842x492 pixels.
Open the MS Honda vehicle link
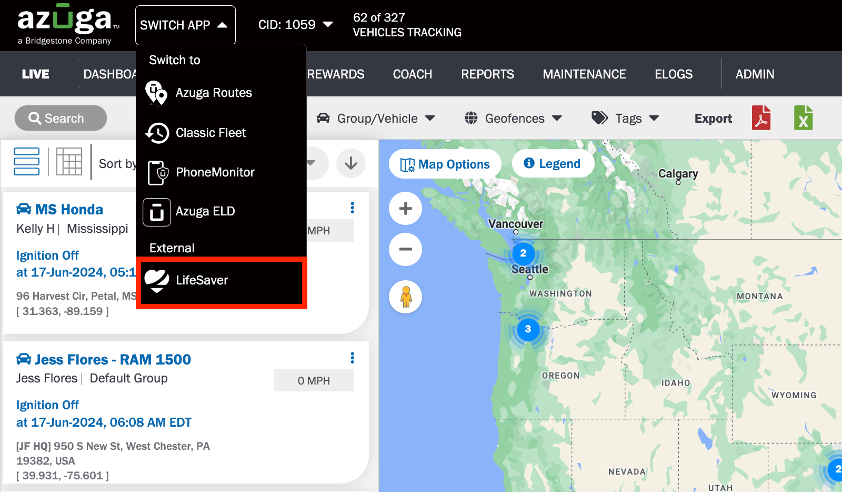coord(69,210)
